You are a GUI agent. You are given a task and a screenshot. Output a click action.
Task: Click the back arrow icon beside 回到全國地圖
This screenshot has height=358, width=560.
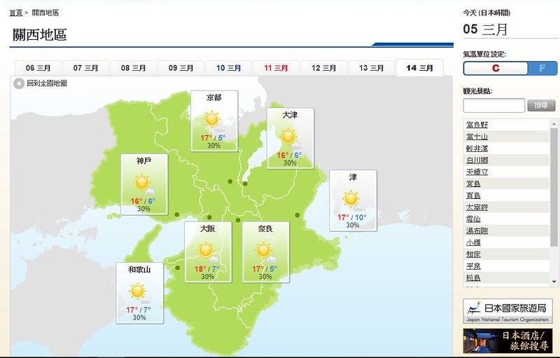[20, 83]
